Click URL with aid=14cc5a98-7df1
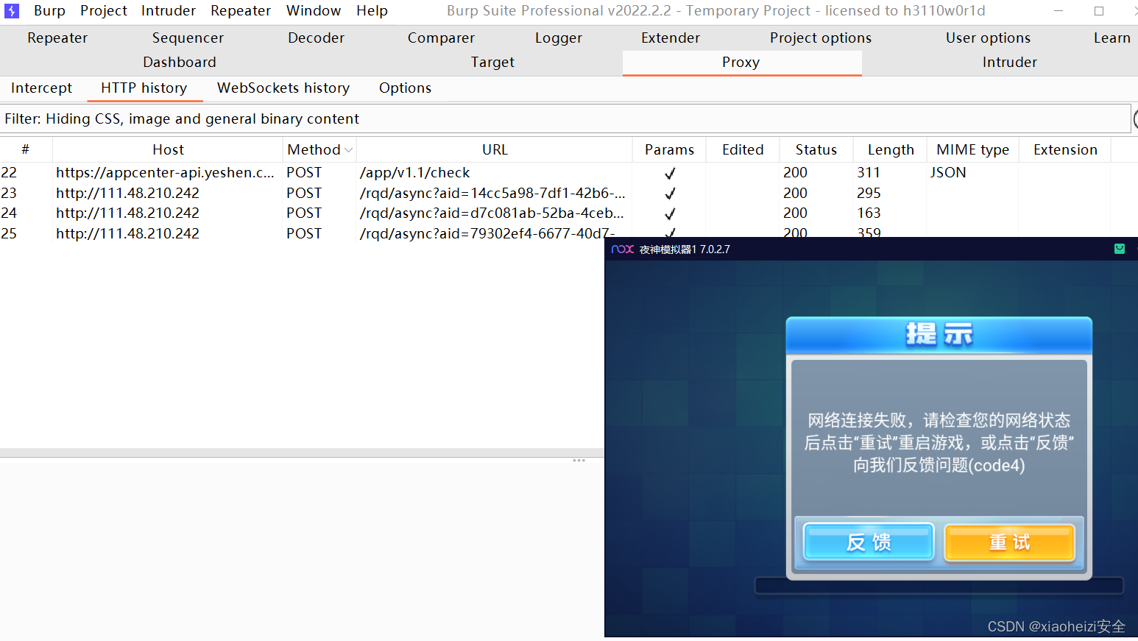This screenshot has height=641, width=1138. click(x=492, y=193)
